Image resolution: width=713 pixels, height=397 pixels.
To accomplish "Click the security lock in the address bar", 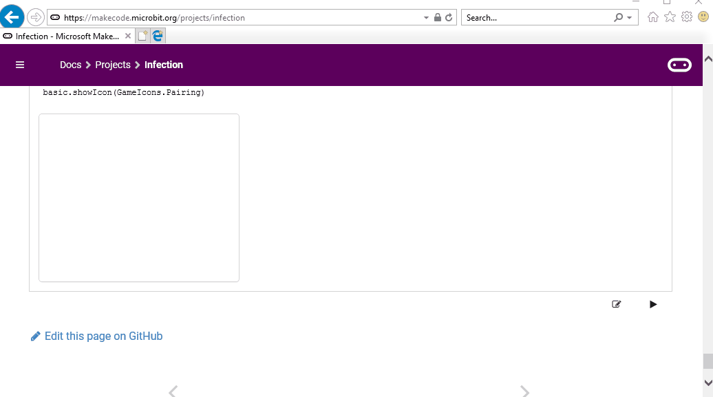I will pyautogui.click(x=438, y=17).
